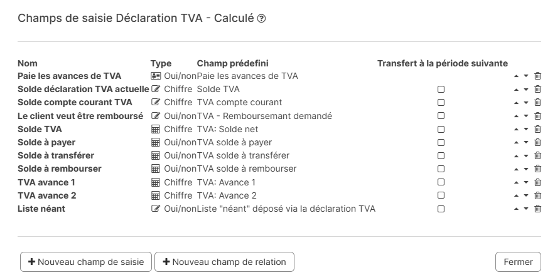Viewport: 555px width, 280px height.
Task: Enable transfer checkbox for Solde déclaration TVA actuelle
Action: point(441,90)
